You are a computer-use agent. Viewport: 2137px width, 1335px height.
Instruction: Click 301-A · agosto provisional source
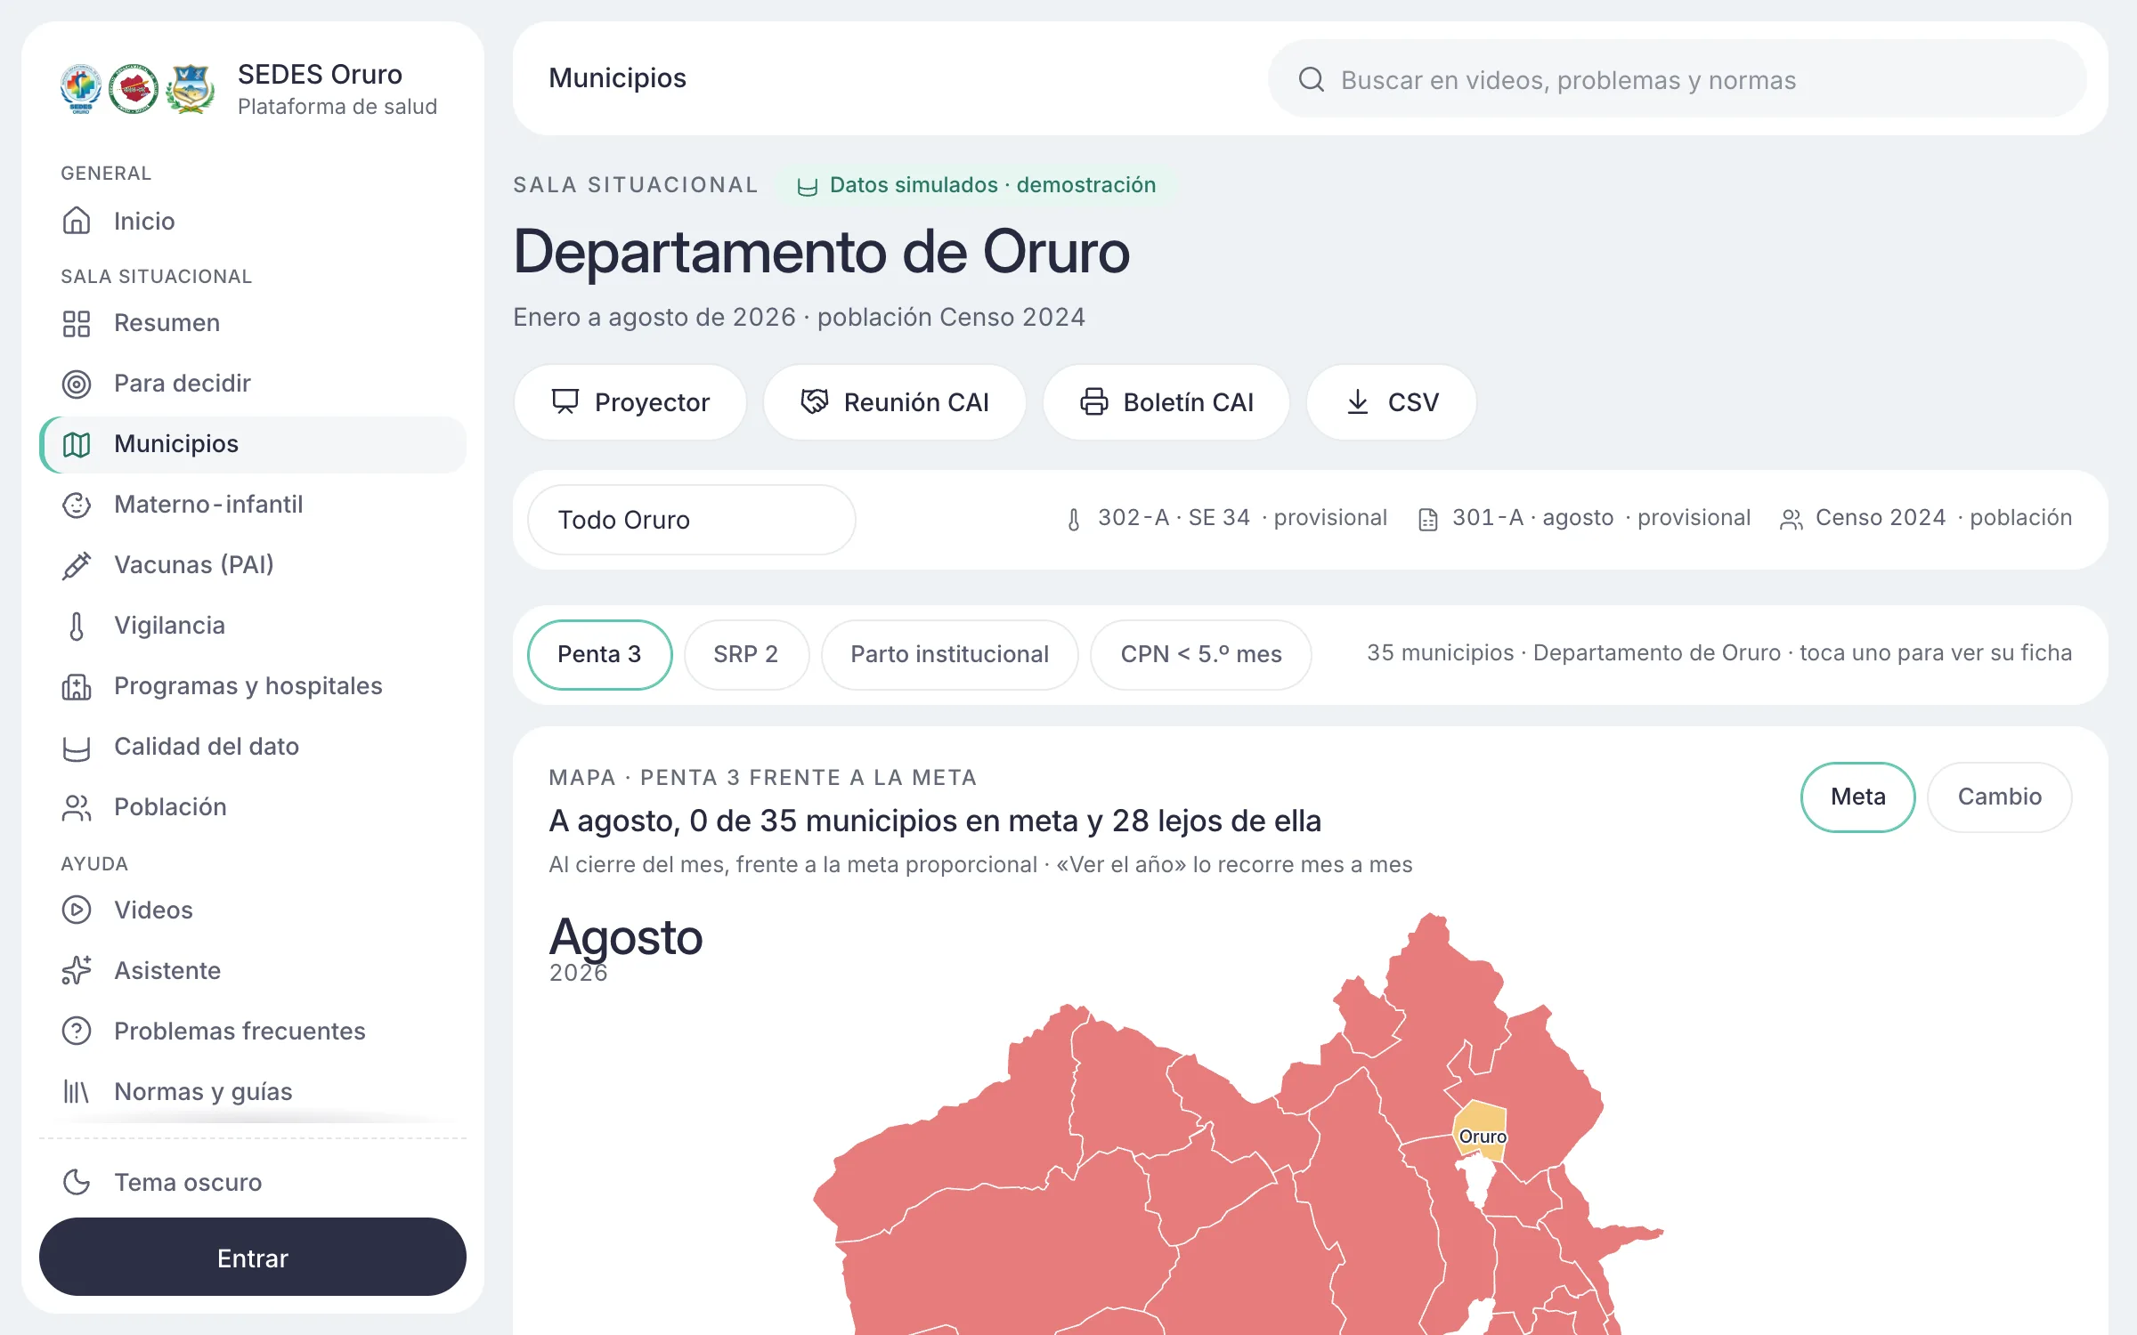pos(1584,518)
